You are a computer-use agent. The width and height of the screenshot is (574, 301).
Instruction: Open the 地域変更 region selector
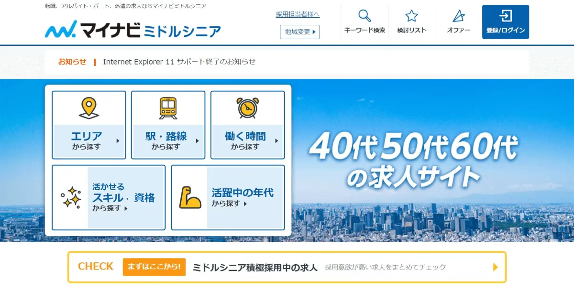click(x=300, y=32)
